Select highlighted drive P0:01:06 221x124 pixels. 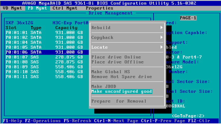47,52
